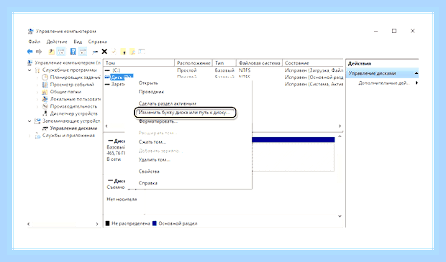446x262 pixels.
Task: Open the Файл menu
Action: pyautogui.click(x=34, y=42)
